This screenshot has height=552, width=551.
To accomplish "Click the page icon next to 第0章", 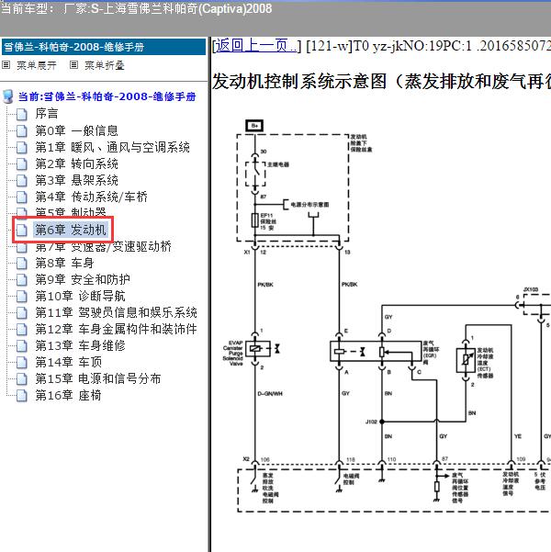I will coord(22,131).
